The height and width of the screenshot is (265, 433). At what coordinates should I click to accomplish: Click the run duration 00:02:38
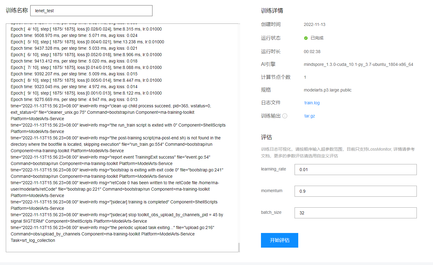pyautogui.click(x=312, y=52)
